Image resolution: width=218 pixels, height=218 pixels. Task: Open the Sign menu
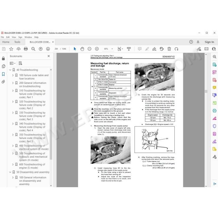(20, 37)
